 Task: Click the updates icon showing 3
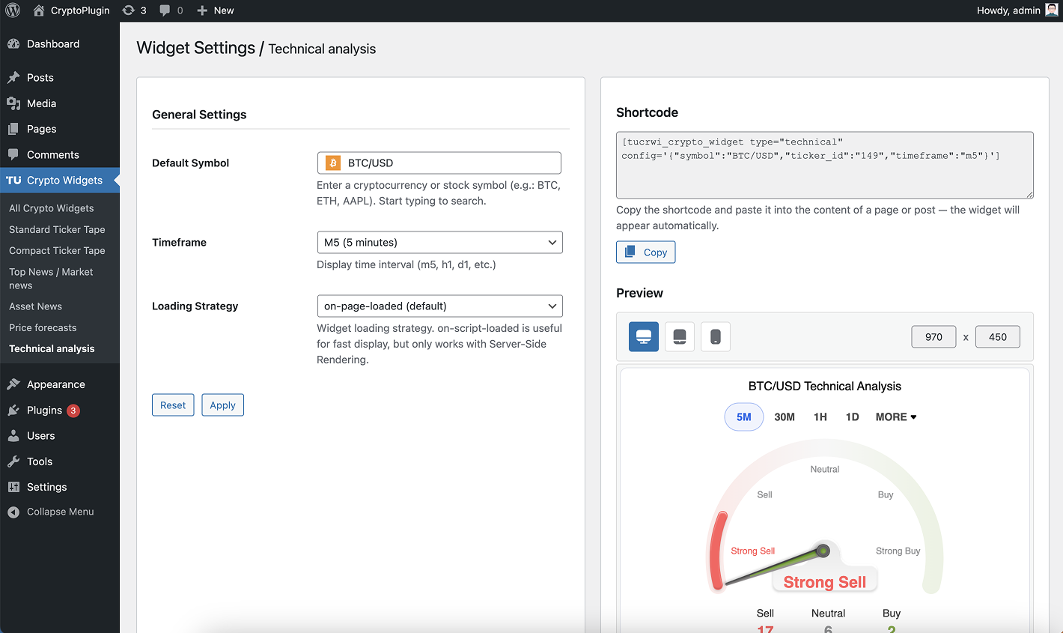129,10
